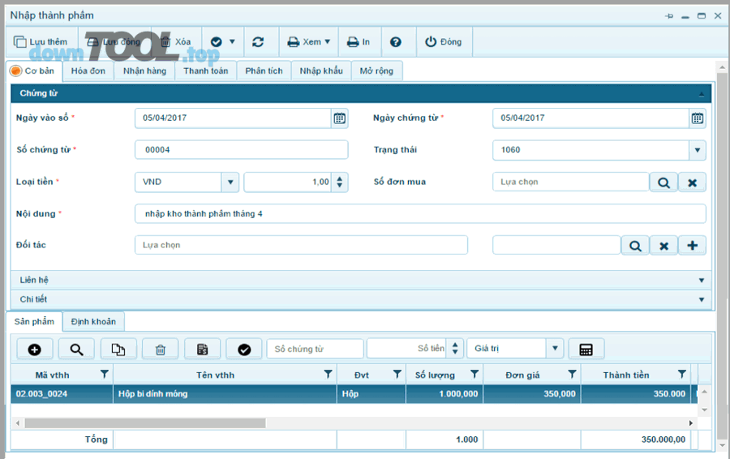Click the help question mark icon
The image size is (730, 459).
click(396, 42)
